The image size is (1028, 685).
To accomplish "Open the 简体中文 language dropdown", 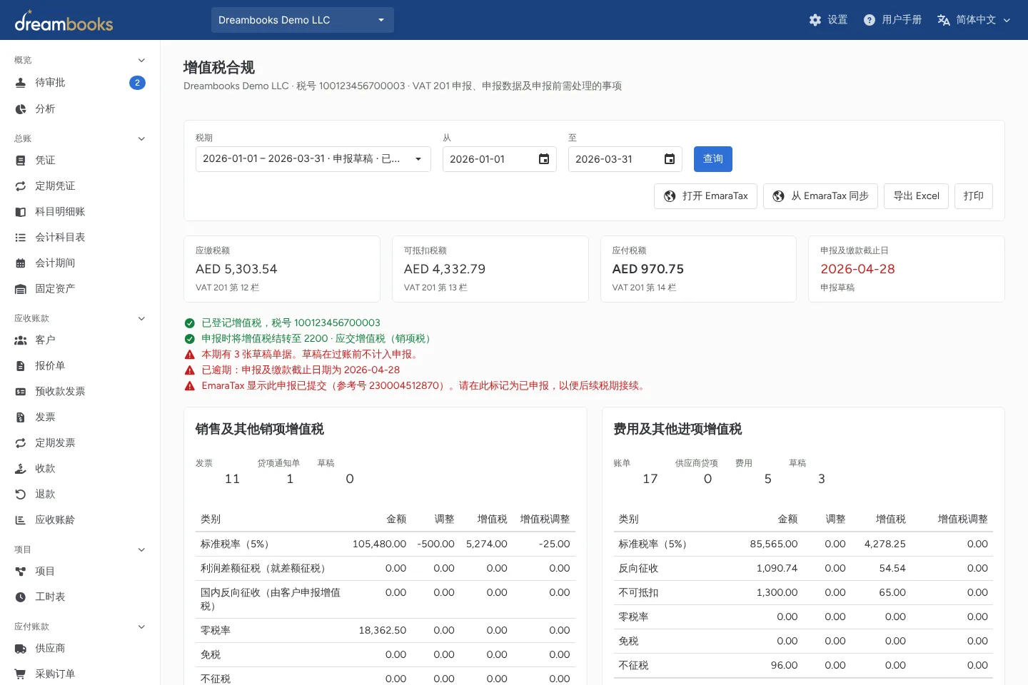I will click(974, 20).
